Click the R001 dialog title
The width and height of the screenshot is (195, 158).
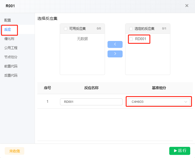coord(10,6)
